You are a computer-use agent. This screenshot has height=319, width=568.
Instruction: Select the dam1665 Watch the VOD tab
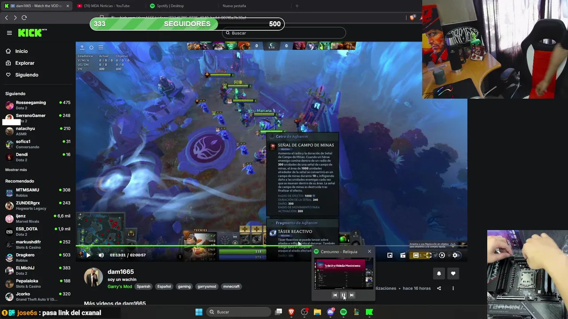pos(36,6)
